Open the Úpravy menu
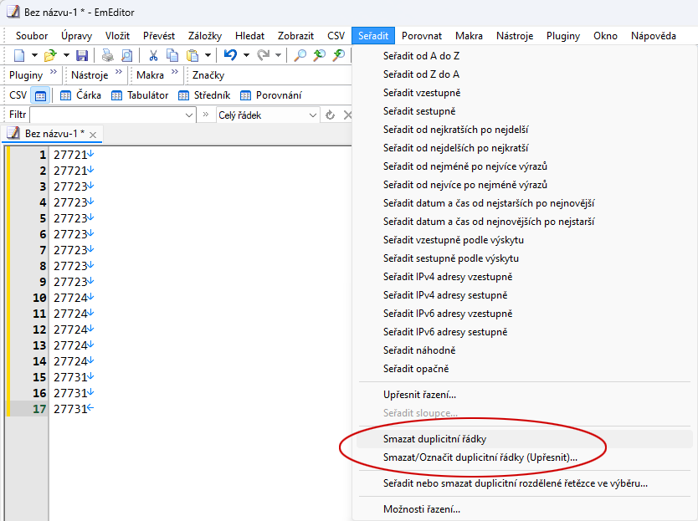 (76, 36)
